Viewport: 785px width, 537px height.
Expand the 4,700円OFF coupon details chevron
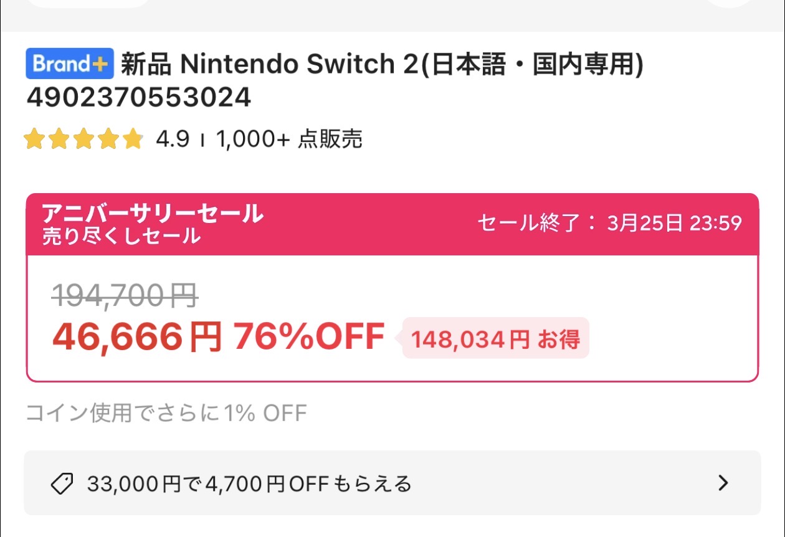tap(723, 482)
